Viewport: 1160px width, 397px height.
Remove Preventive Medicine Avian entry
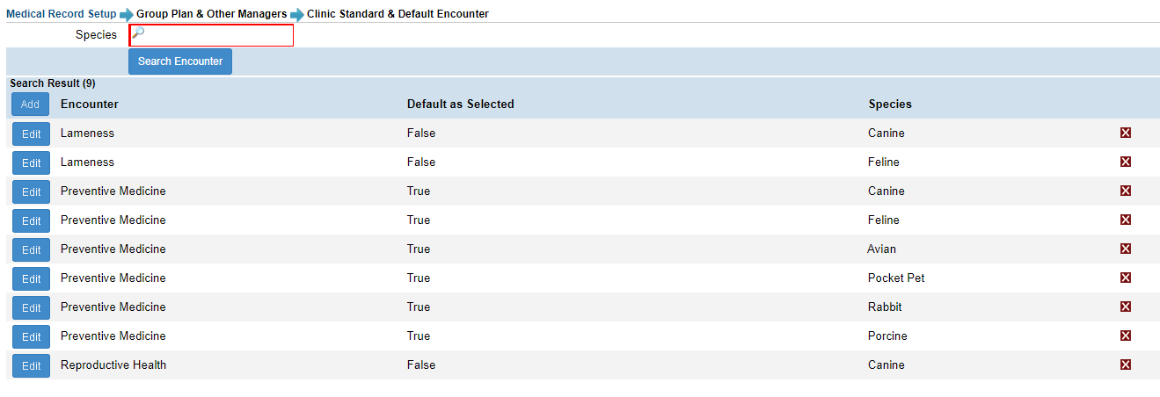(x=1125, y=249)
